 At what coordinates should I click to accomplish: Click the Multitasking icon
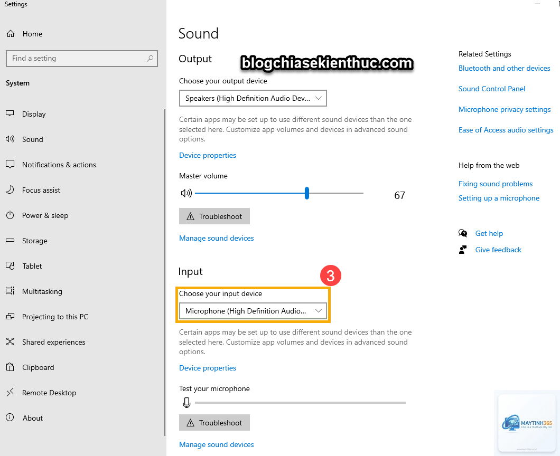coord(10,291)
